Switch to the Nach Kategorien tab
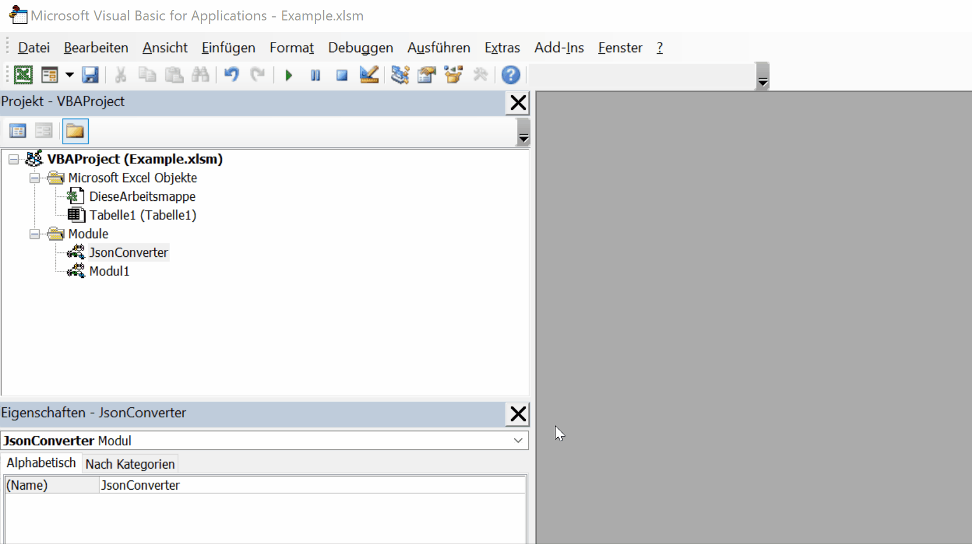The image size is (972, 544). click(130, 464)
